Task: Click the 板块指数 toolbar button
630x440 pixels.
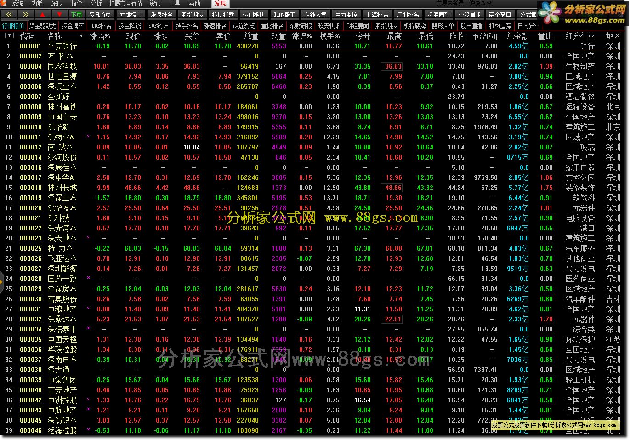Action: click(223, 15)
